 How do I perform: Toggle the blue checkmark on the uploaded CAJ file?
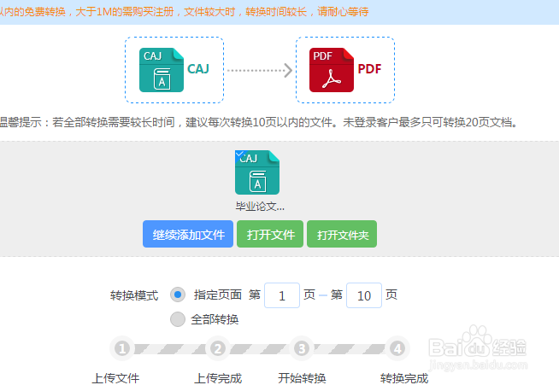pos(239,155)
